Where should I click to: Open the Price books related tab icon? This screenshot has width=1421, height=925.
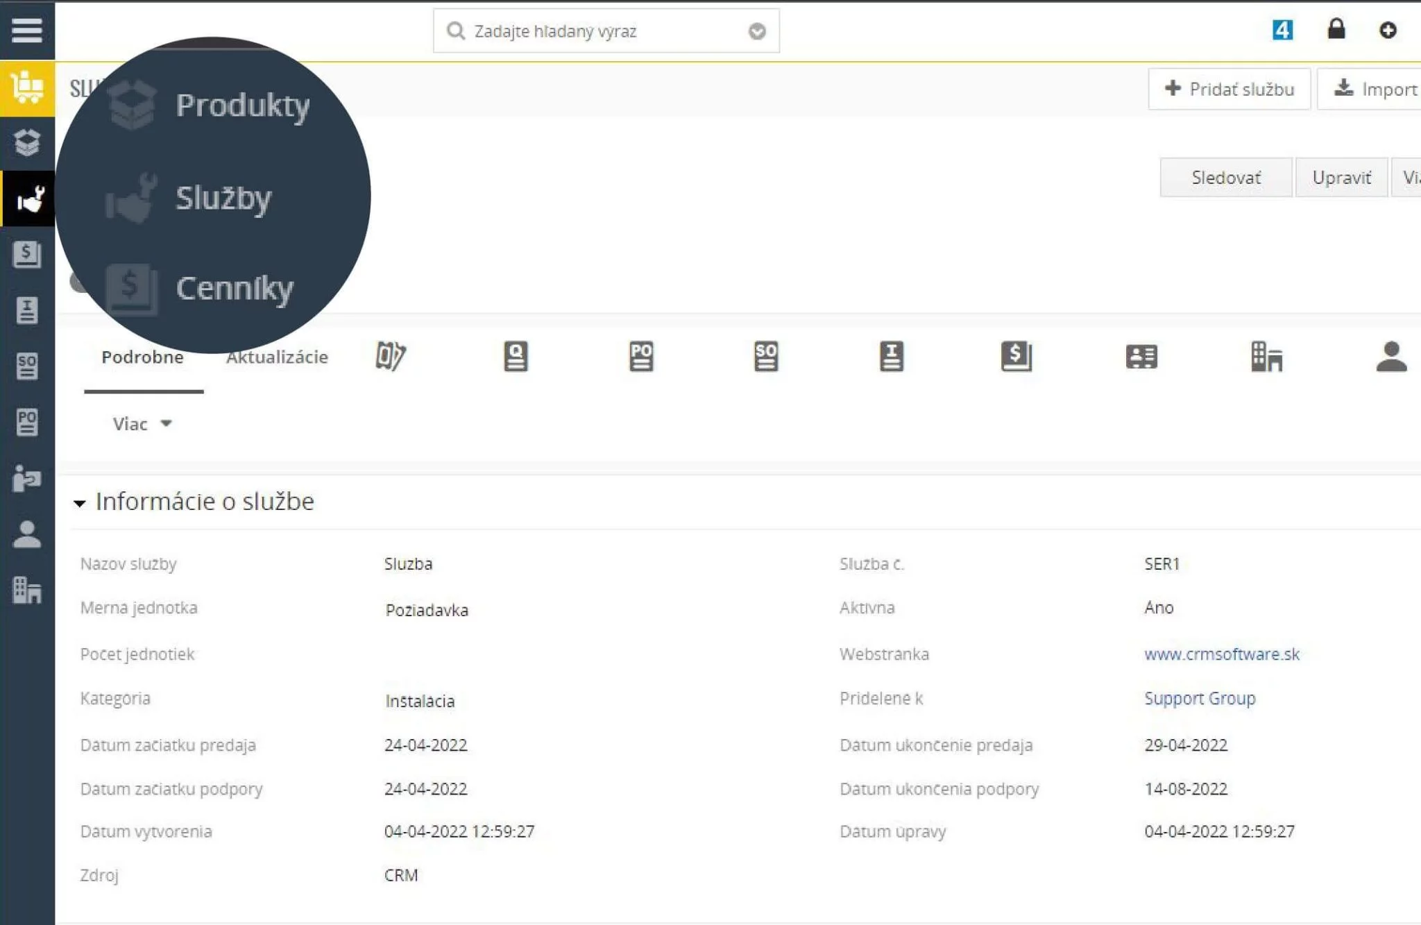tap(1016, 356)
